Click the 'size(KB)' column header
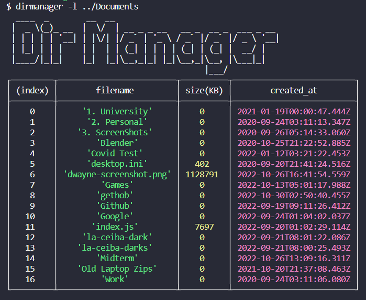The height and width of the screenshot is (300, 366). 204,91
